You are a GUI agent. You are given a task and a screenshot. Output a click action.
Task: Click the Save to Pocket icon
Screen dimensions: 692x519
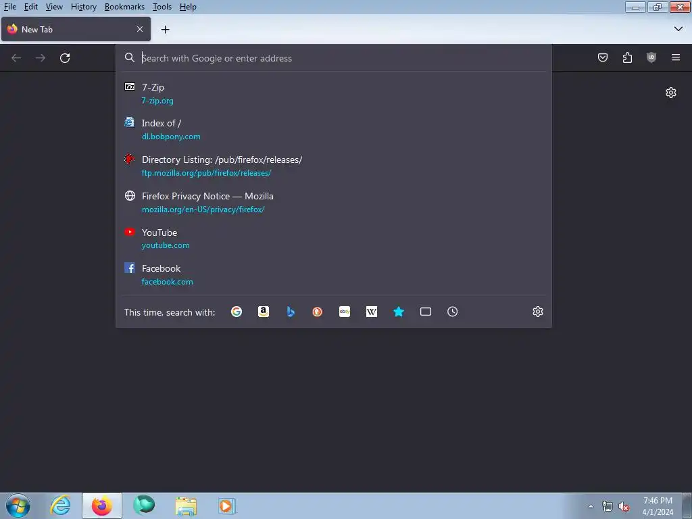[602, 57]
